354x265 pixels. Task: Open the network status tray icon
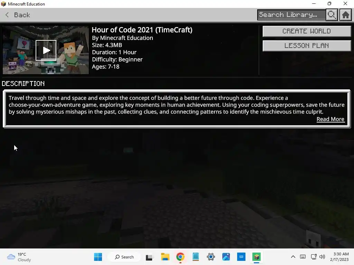click(314, 257)
